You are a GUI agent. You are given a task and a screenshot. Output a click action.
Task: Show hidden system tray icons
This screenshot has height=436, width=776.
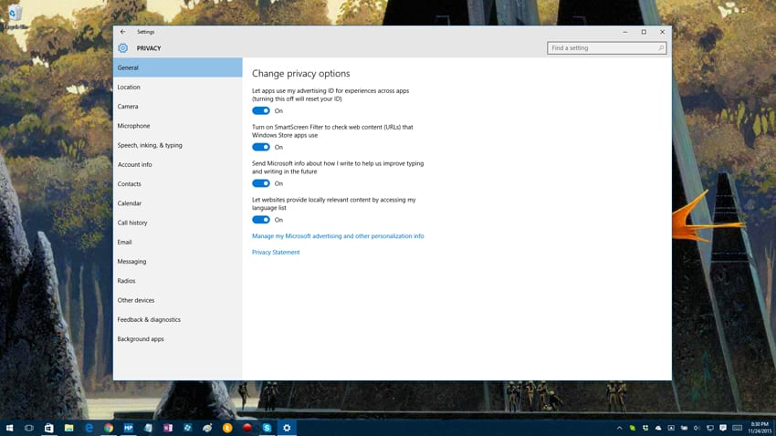click(620, 428)
